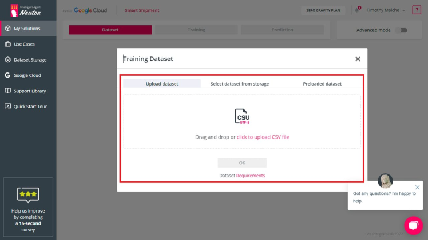Click the Support Library book icon

[x=7, y=91]
